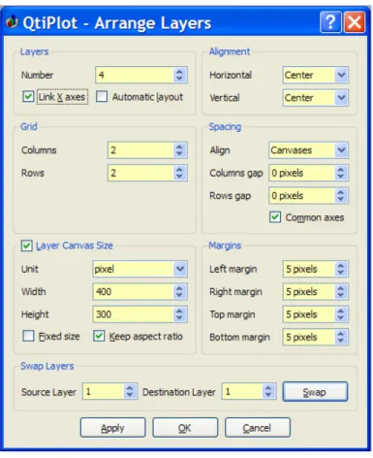Decrease the Right margin value
Viewport: 373px width, 458px height.
coord(341,295)
